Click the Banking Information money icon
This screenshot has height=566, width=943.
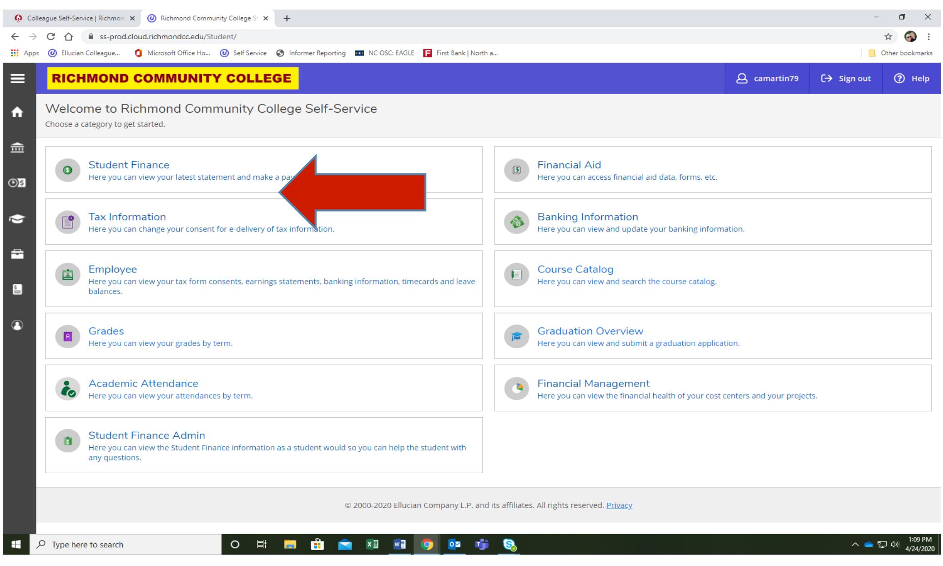pyautogui.click(x=516, y=222)
